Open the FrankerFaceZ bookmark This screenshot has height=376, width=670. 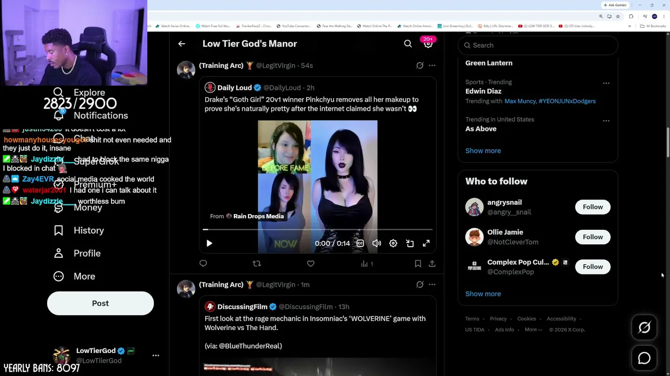coord(254,26)
